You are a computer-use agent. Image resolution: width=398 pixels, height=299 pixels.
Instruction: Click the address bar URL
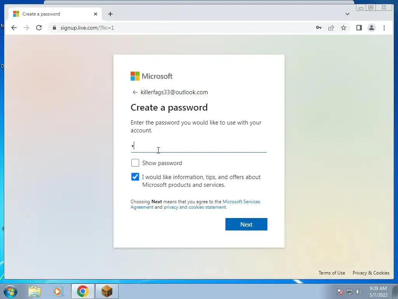tap(87, 28)
